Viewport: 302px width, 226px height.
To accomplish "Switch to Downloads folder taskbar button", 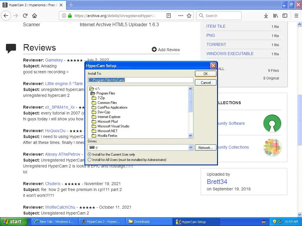I will [x=149, y=222].
